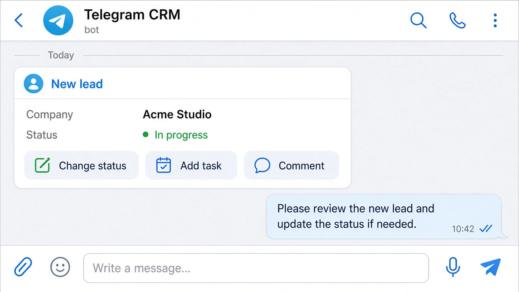519x292 pixels.
Task: Click the Status field label
Action: tap(42, 135)
